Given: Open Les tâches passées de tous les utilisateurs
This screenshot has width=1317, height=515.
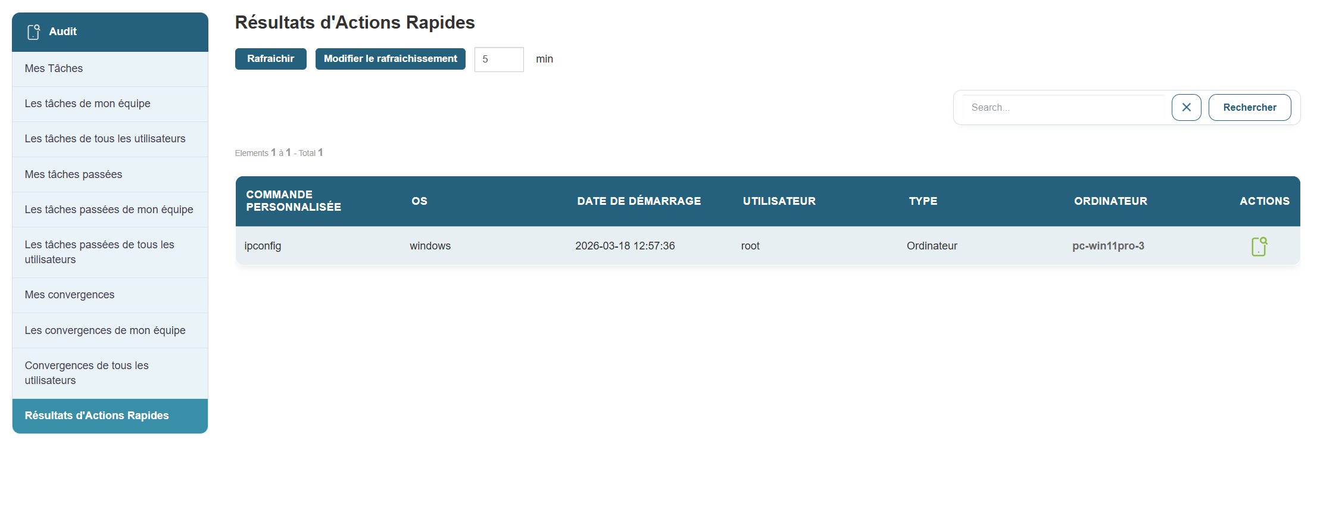Looking at the screenshot, I should [x=99, y=252].
